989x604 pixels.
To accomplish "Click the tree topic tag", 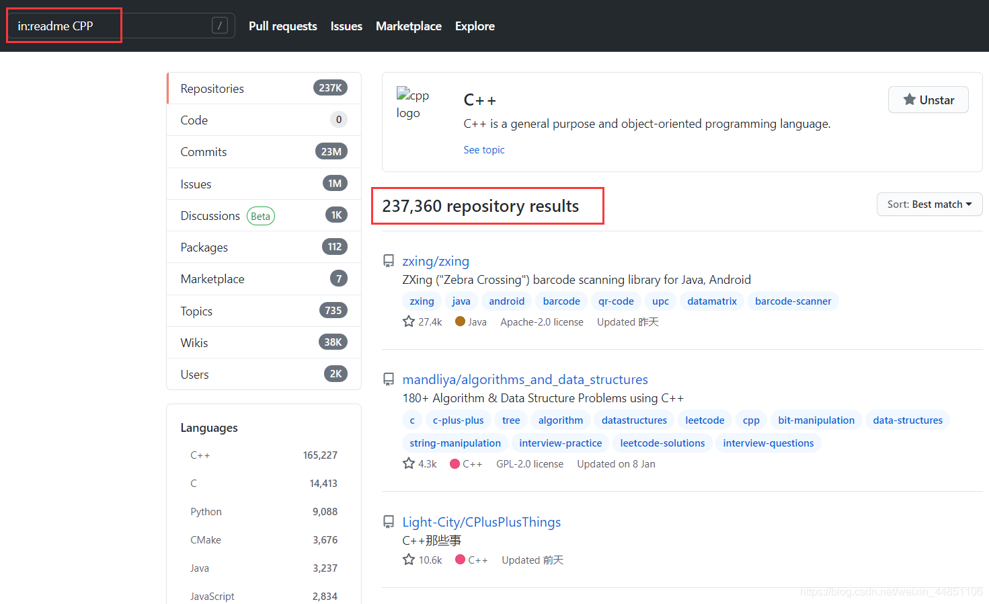I will [x=511, y=420].
